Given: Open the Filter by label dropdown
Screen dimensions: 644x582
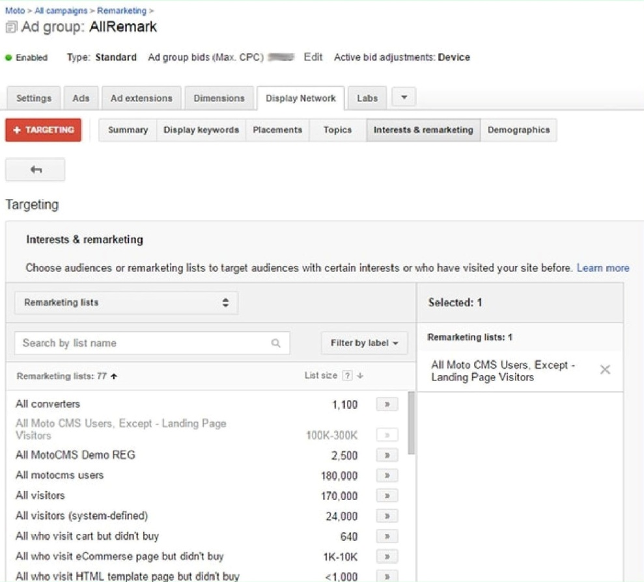Looking at the screenshot, I should point(364,343).
